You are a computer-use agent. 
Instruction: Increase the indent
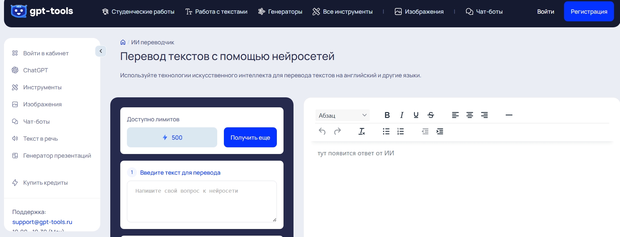(440, 131)
